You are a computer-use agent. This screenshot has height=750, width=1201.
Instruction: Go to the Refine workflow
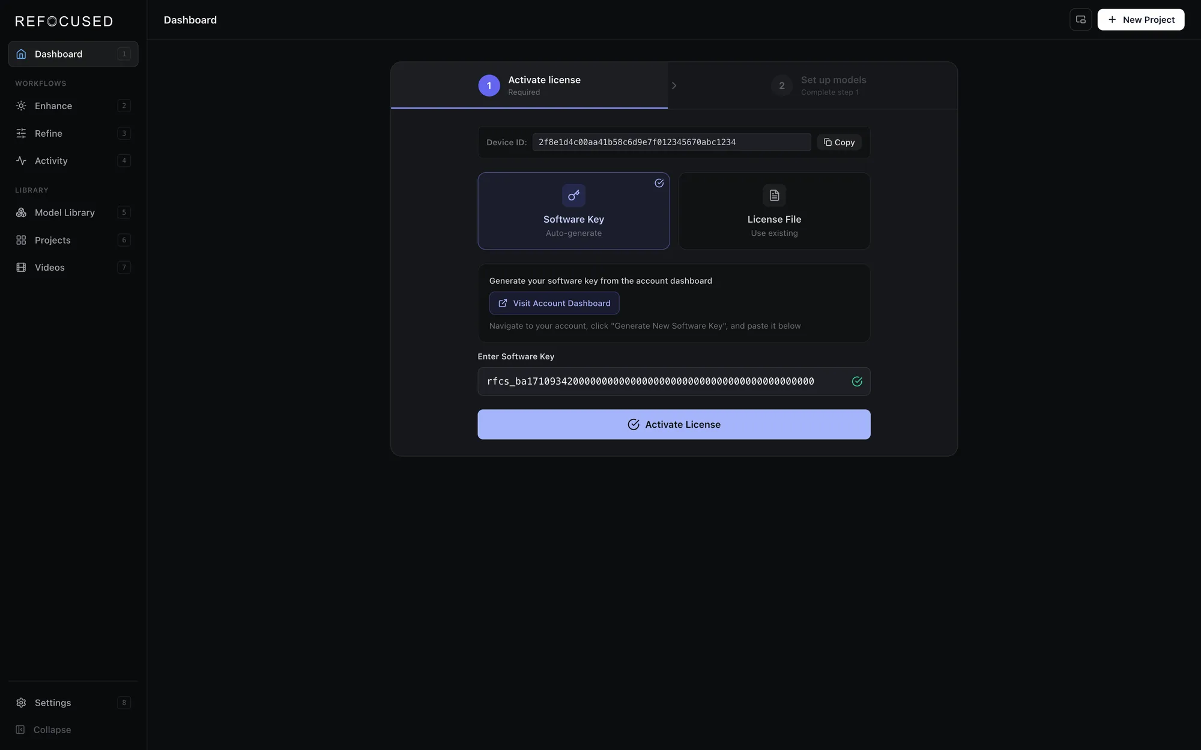click(73, 133)
